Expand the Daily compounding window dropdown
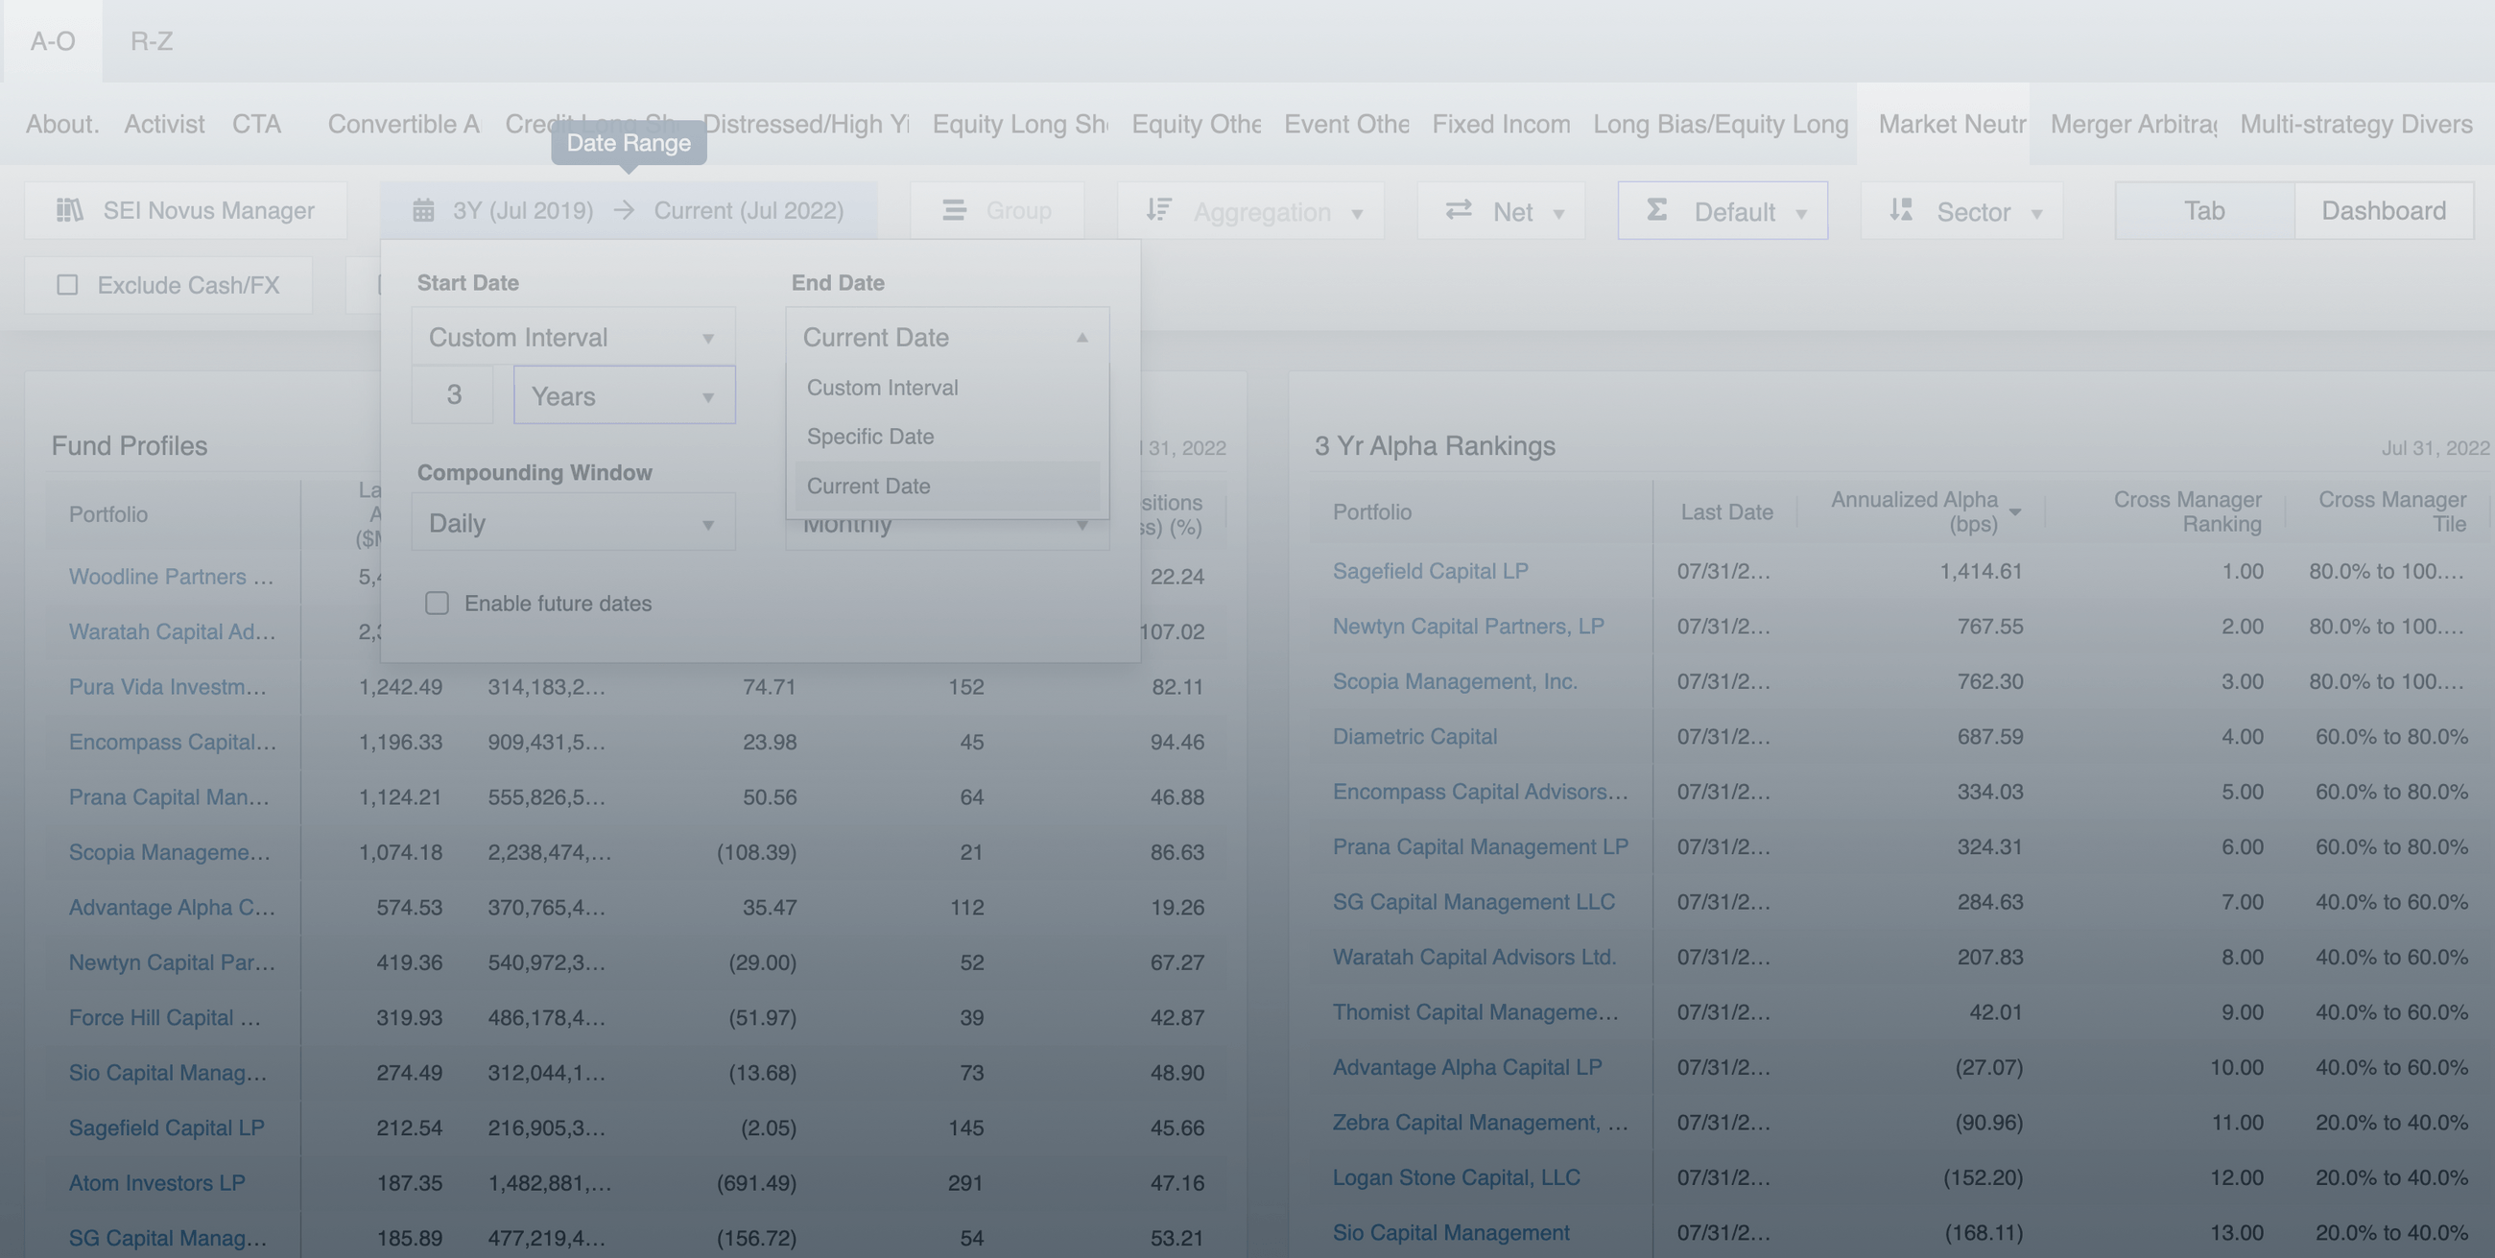Viewport: 2495px width, 1258px height. pyautogui.click(x=573, y=524)
